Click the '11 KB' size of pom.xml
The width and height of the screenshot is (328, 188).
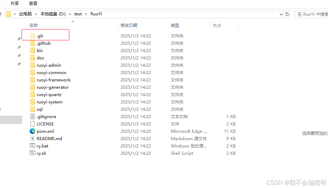tap(230, 131)
